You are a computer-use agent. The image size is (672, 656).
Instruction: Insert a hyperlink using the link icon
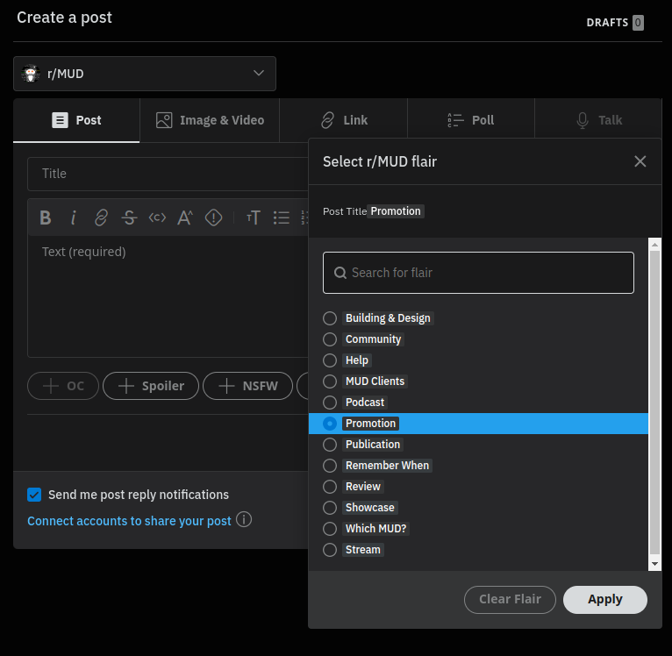[x=101, y=218]
